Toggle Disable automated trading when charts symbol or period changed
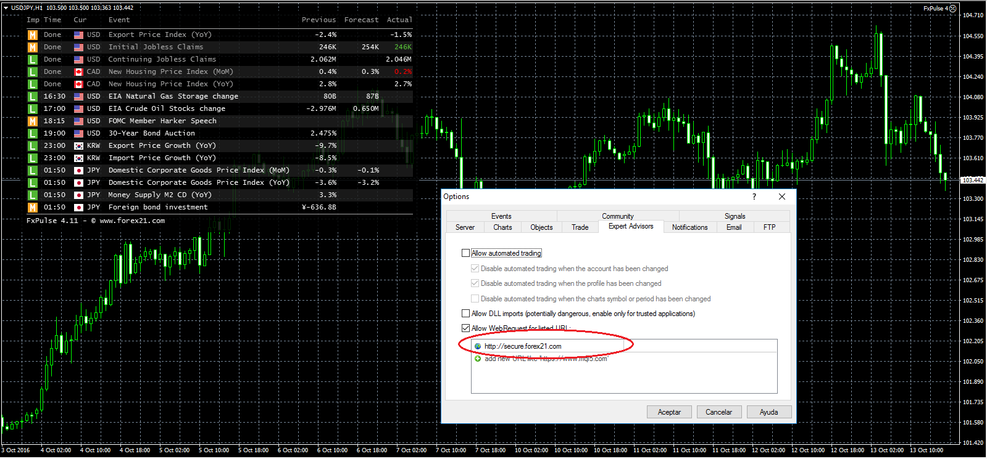Image resolution: width=987 pixels, height=459 pixels. 475,299
